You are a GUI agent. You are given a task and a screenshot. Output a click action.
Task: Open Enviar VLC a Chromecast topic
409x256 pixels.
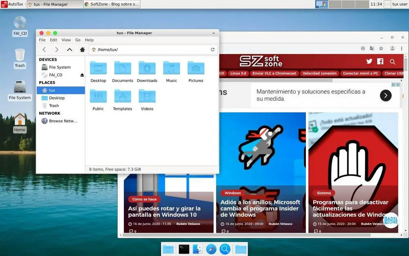pyautogui.click(x=274, y=73)
